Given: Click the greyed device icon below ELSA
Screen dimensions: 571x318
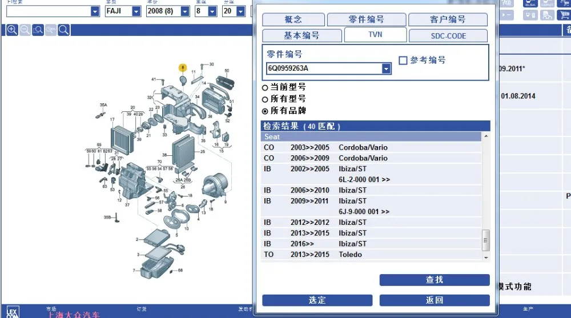Looking at the screenshot, I should [530, 15].
